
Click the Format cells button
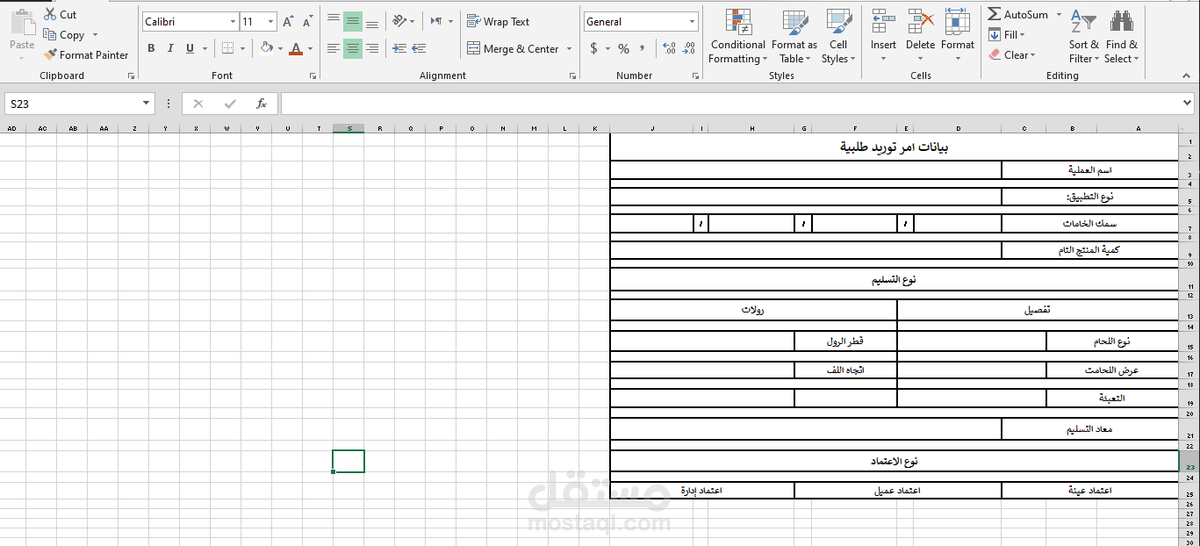pos(958,37)
